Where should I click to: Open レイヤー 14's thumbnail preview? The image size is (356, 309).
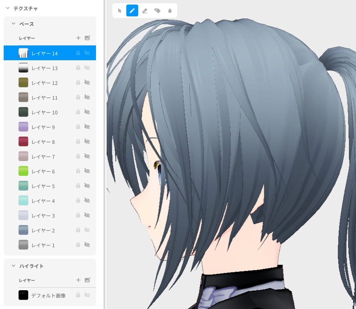[23, 53]
